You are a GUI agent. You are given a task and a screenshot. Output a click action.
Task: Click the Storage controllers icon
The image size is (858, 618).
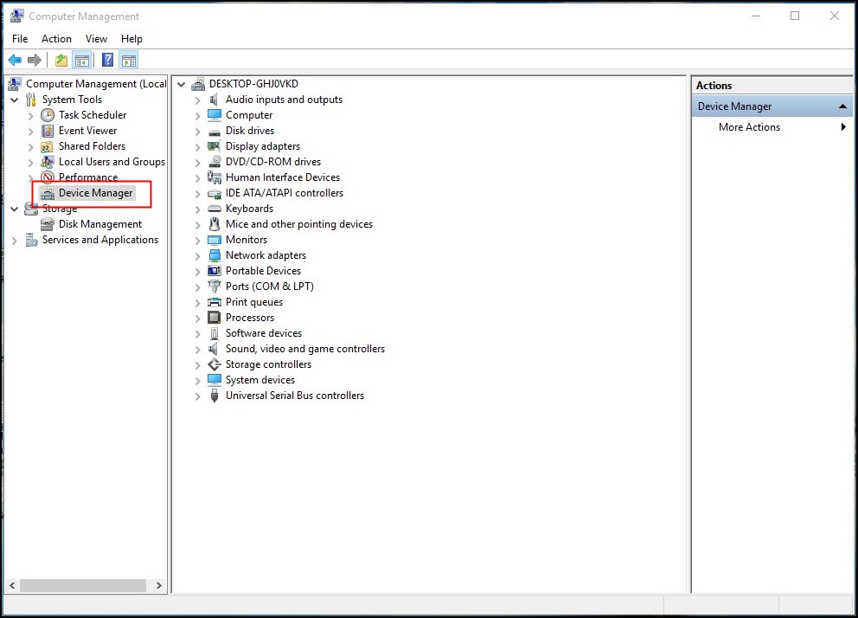214,364
